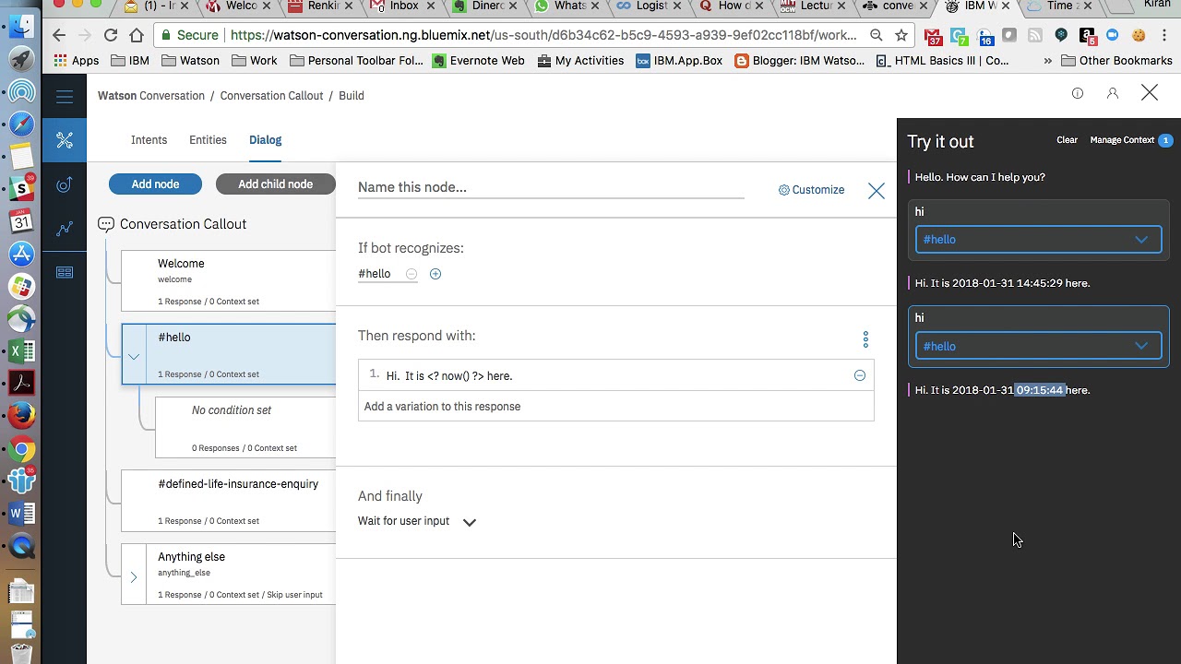Select the Anything else dialog node
The width and height of the screenshot is (1181, 664).
[229, 574]
